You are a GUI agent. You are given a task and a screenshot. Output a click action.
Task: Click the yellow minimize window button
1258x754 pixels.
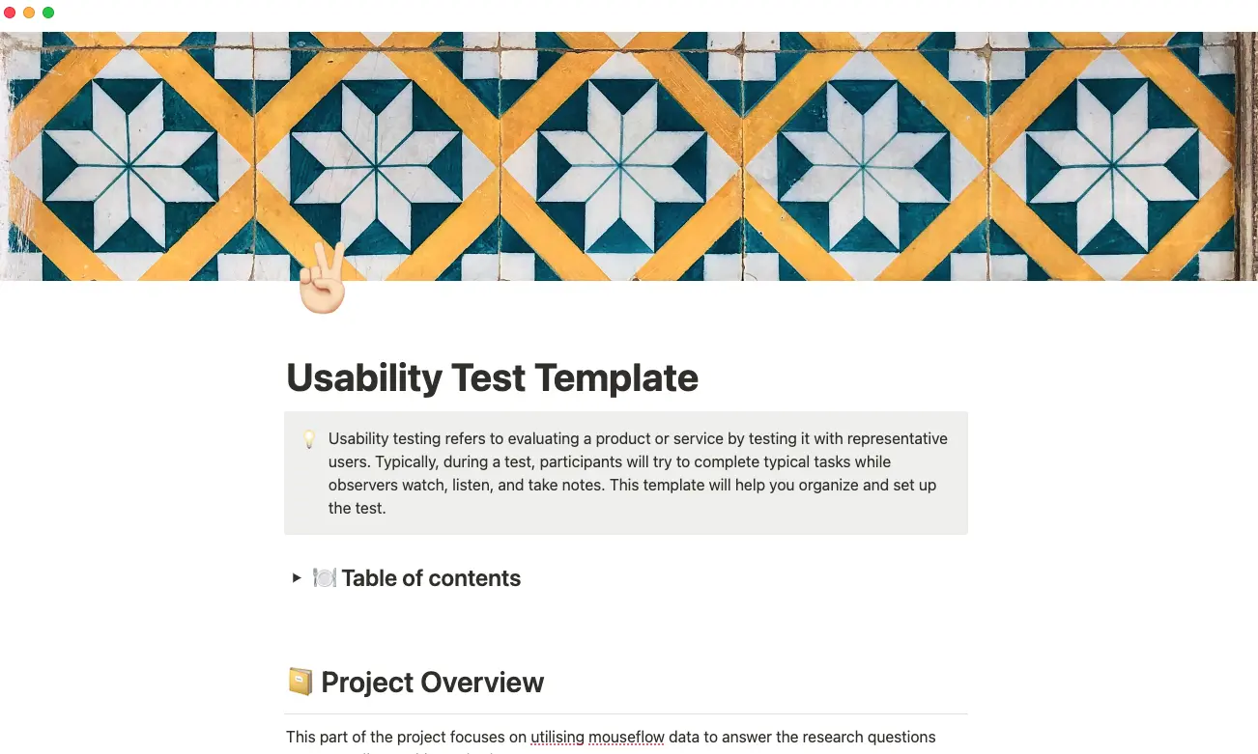click(29, 13)
